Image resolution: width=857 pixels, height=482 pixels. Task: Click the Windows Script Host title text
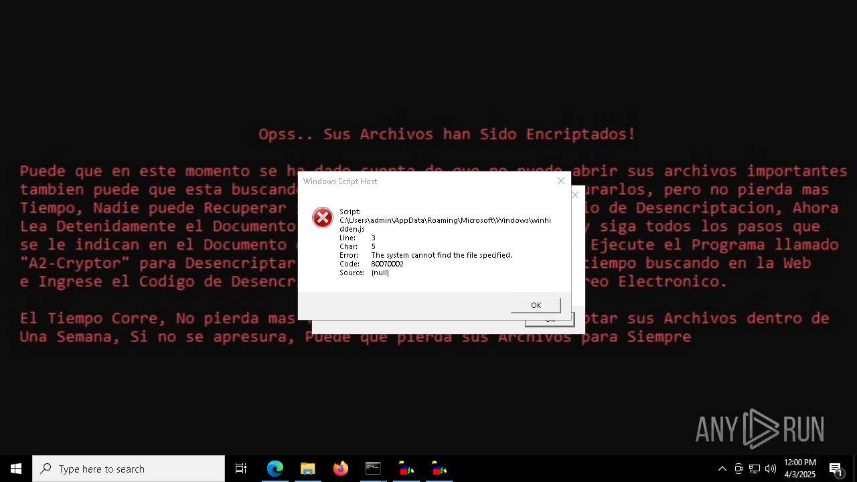pyautogui.click(x=340, y=181)
